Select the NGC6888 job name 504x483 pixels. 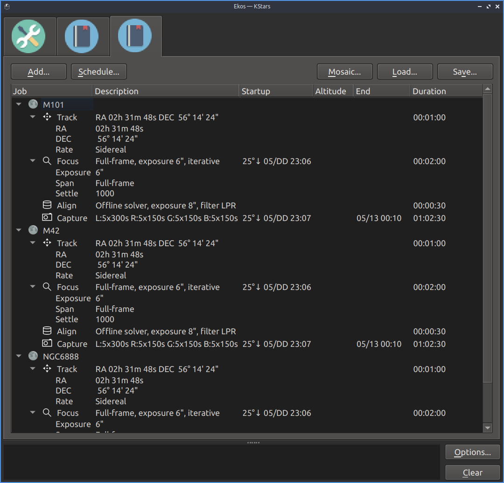(61, 357)
